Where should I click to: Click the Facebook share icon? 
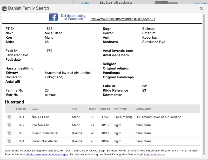point(53,17)
